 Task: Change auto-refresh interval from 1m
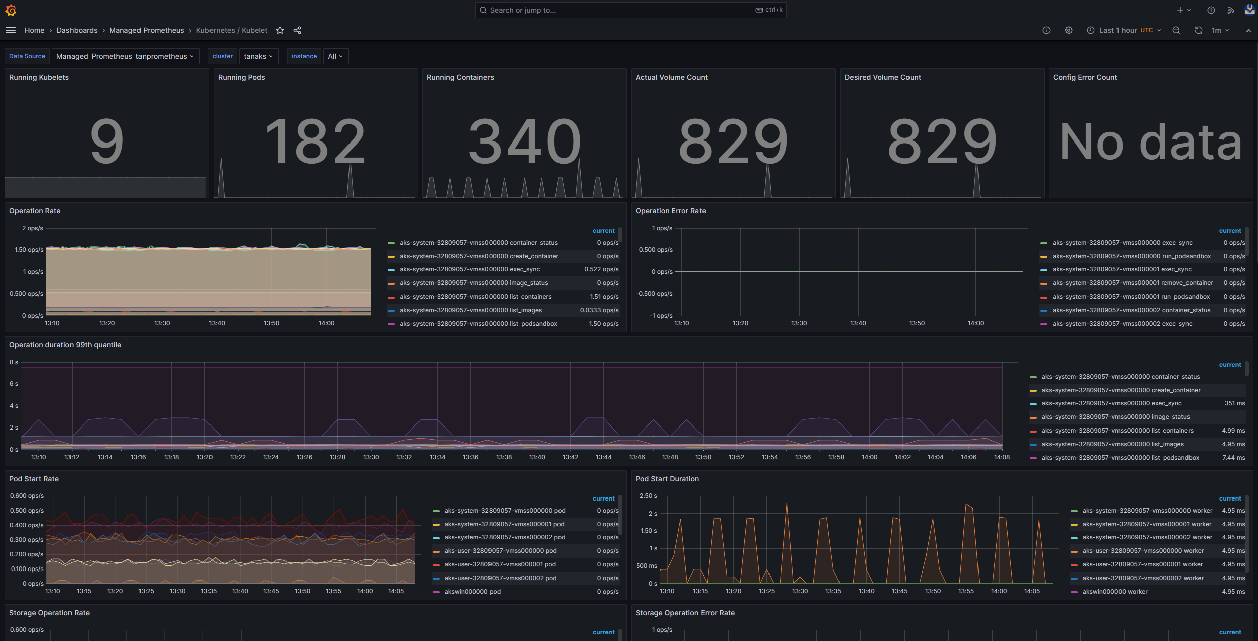pos(1219,30)
